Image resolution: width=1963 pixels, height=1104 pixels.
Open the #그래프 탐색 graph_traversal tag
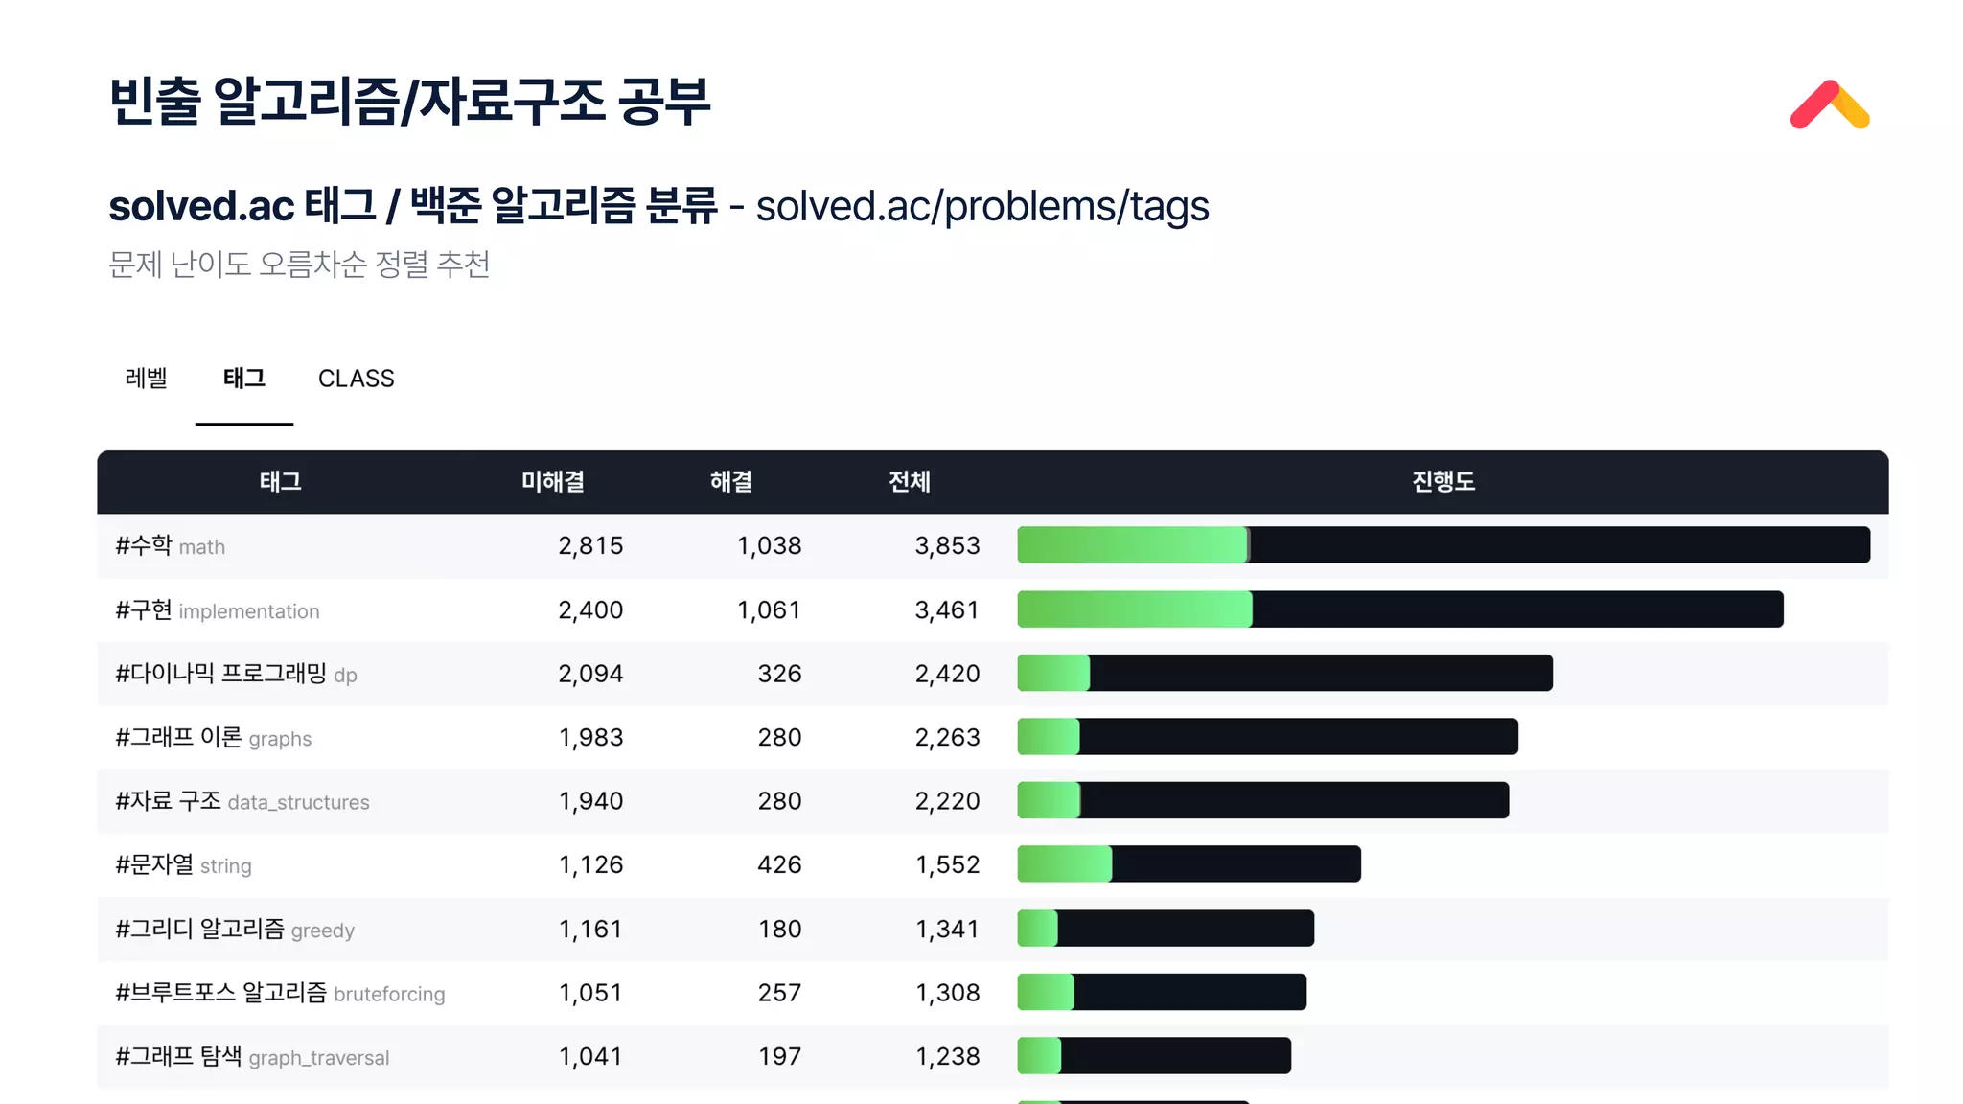coord(252,1056)
